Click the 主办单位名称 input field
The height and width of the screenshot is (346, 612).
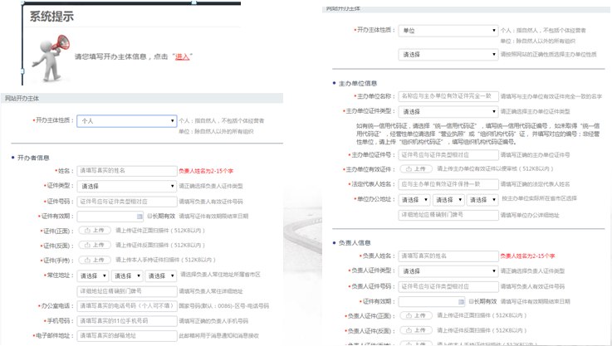pyautogui.click(x=449, y=96)
